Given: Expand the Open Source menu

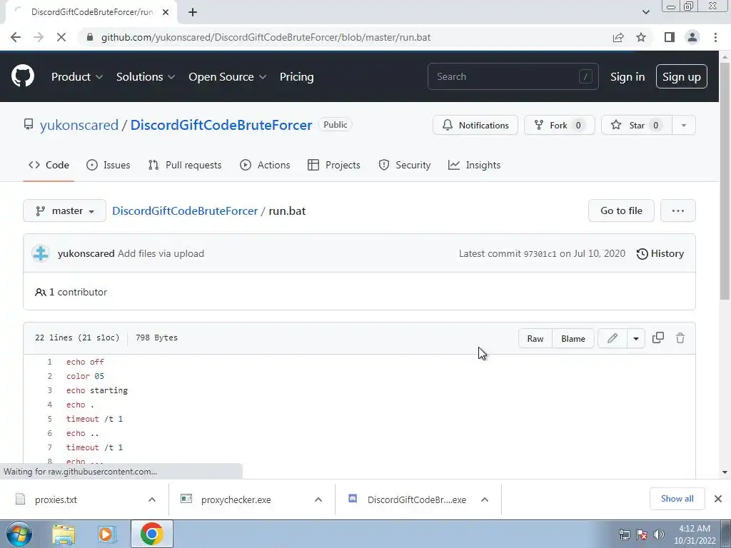Looking at the screenshot, I should [x=228, y=77].
